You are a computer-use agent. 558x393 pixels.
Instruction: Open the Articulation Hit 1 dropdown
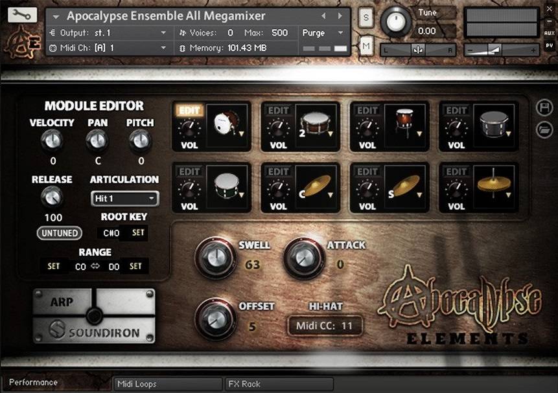[124, 198]
